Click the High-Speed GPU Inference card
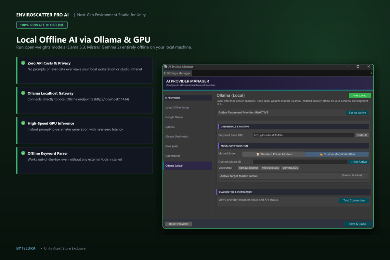Screen dimensions: 390x260 click(84, 130)
